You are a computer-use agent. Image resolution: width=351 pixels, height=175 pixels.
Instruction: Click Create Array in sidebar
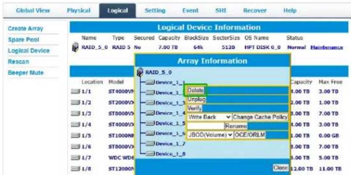[x=26, y=29]
